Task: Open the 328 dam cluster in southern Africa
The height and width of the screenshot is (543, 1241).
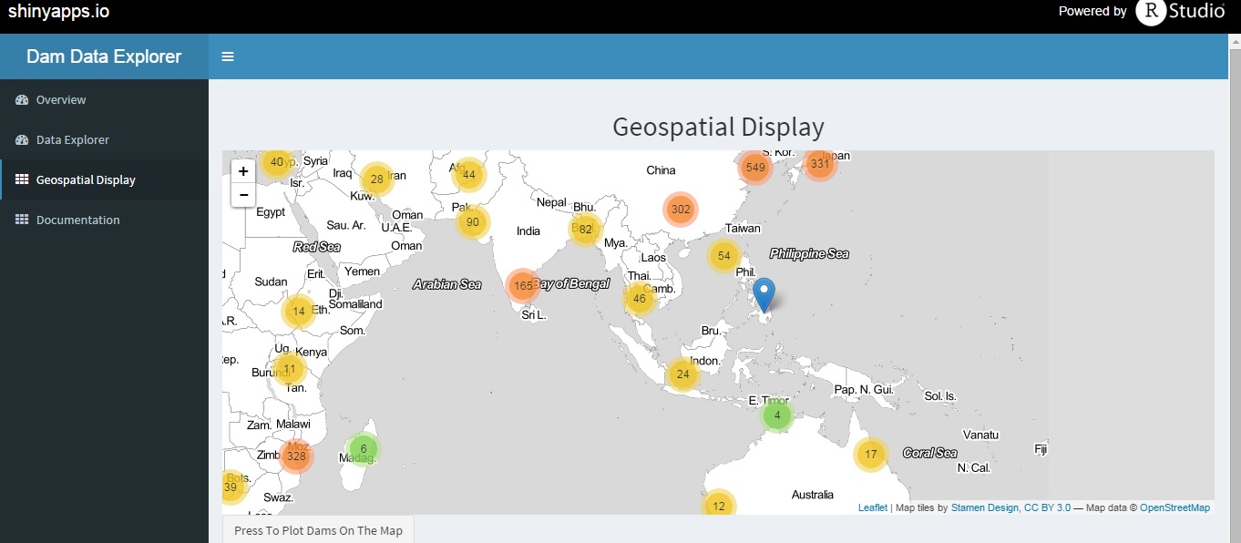Action: tap(296, 456)
